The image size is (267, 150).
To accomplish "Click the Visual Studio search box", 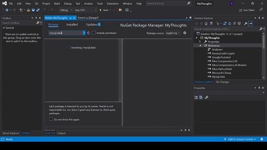I will click(168, 3).
